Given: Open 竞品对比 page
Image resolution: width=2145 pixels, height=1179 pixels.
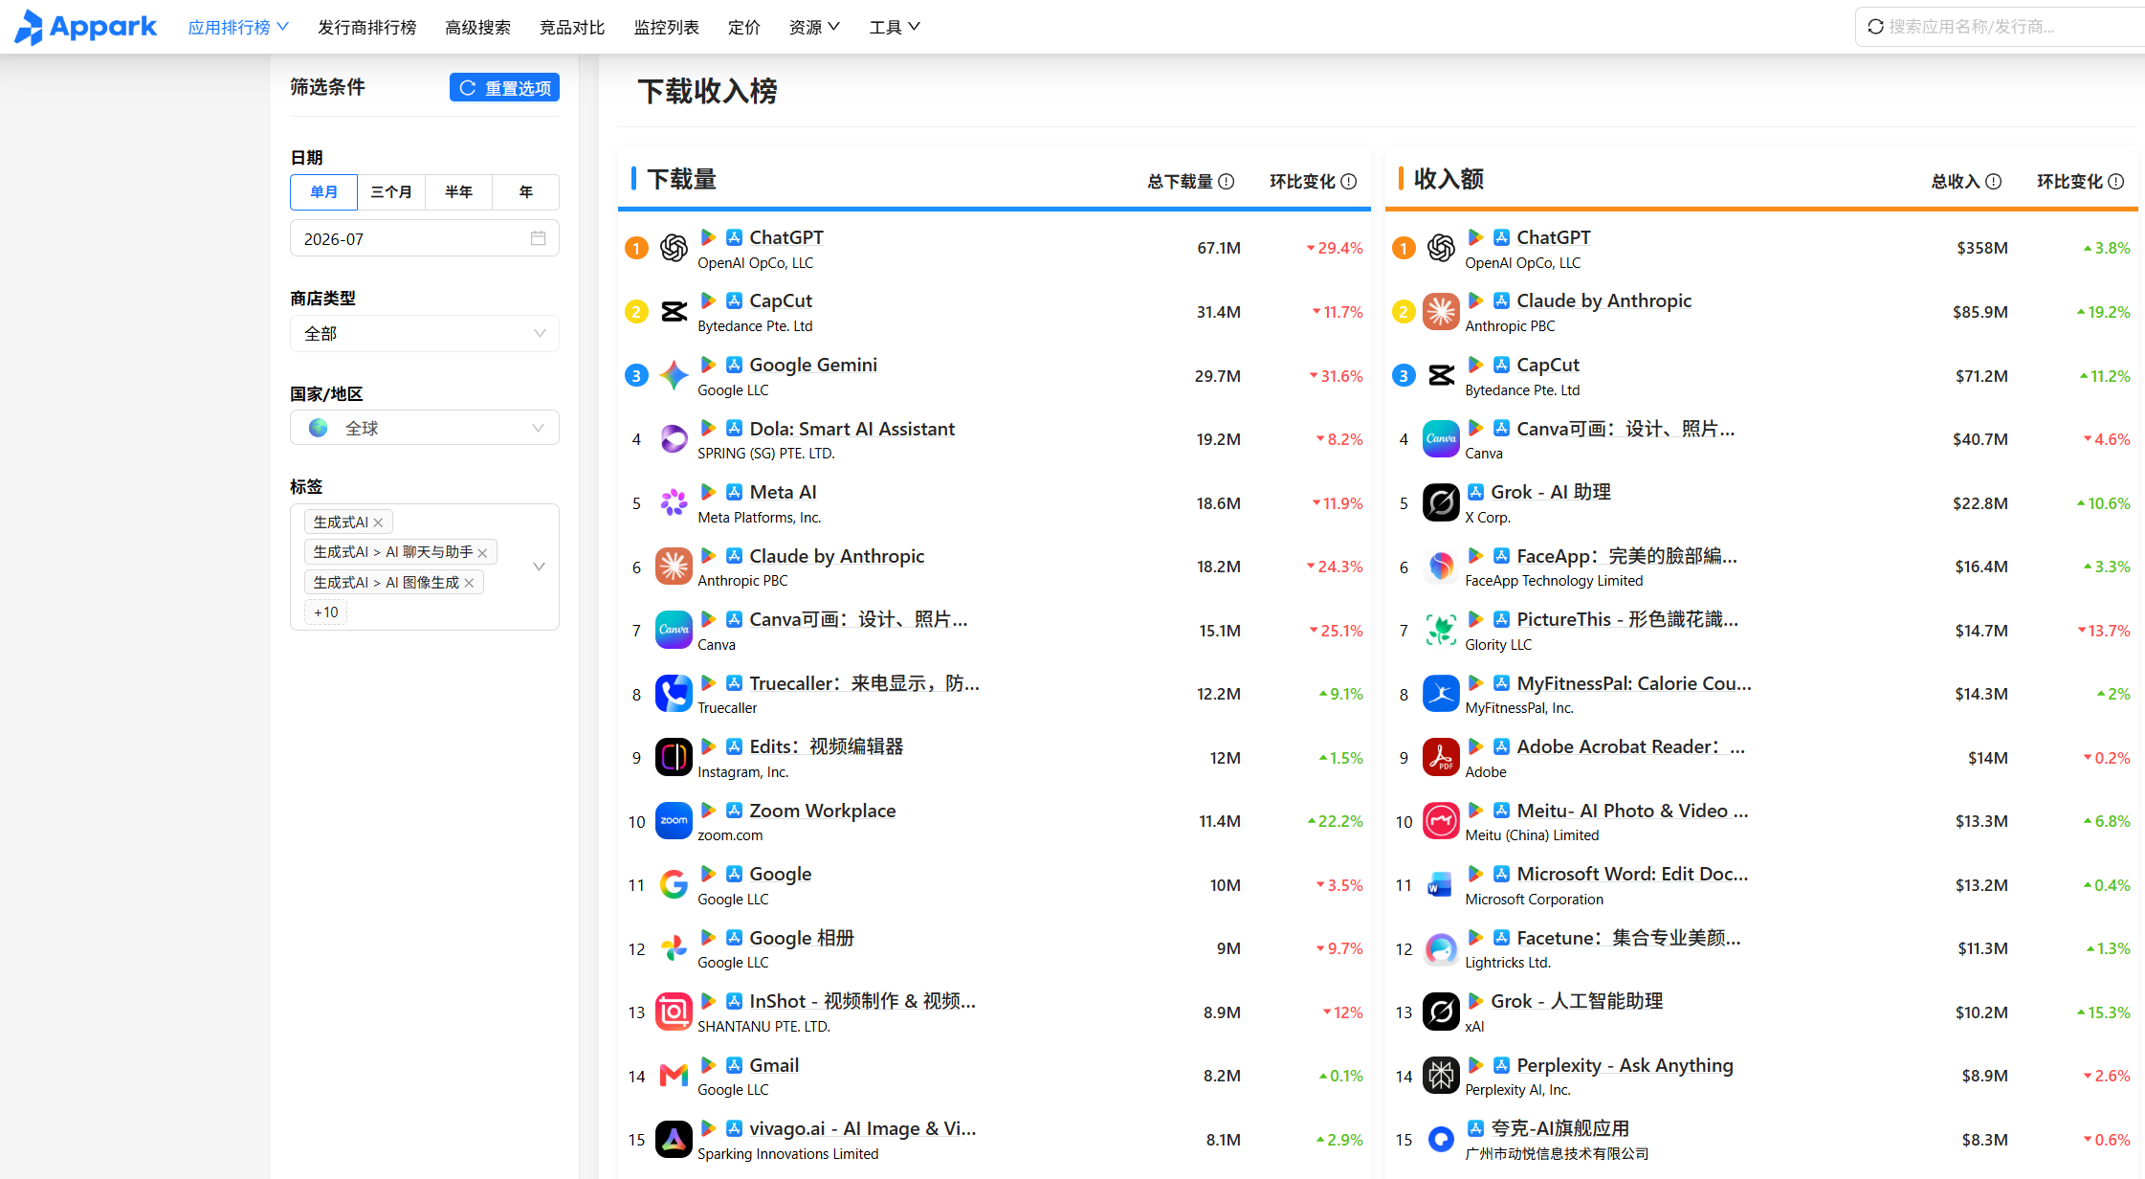Looking at the screenshot, I should point(572,27).
